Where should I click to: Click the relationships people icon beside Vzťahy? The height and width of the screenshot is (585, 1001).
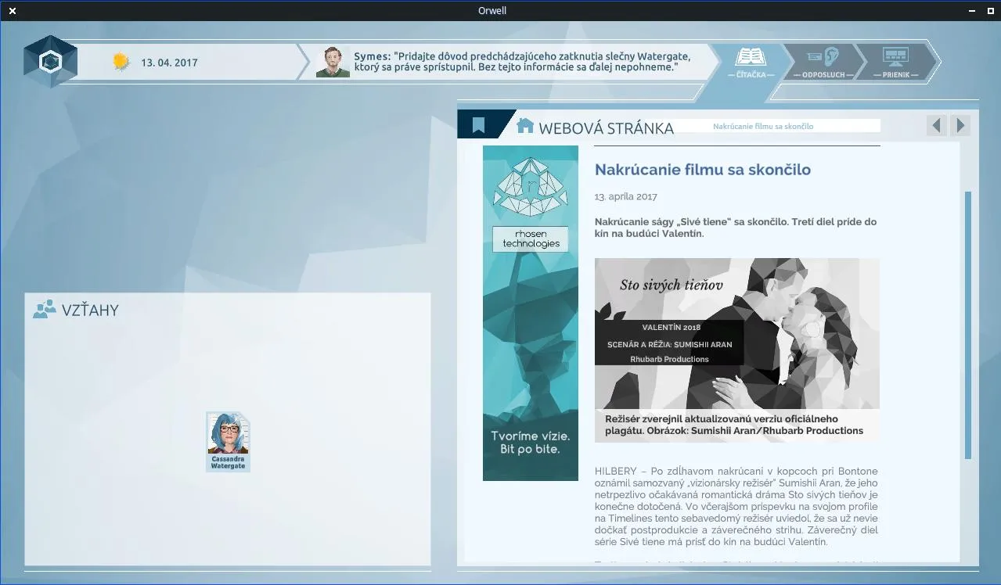tap(45, 310)
